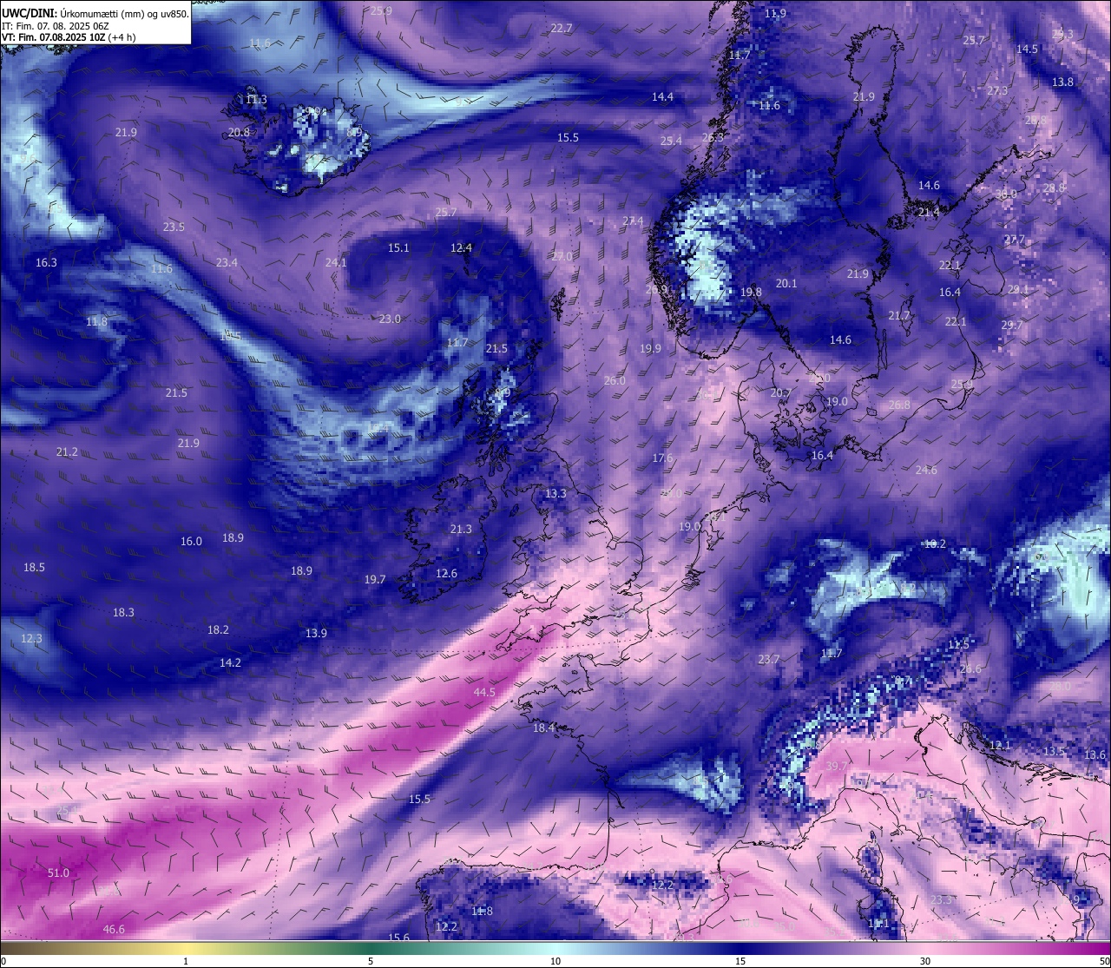Click the 5 tick on the color scale
The width and height of the screenshot is (1111, 968).
(x=371, y=961)
